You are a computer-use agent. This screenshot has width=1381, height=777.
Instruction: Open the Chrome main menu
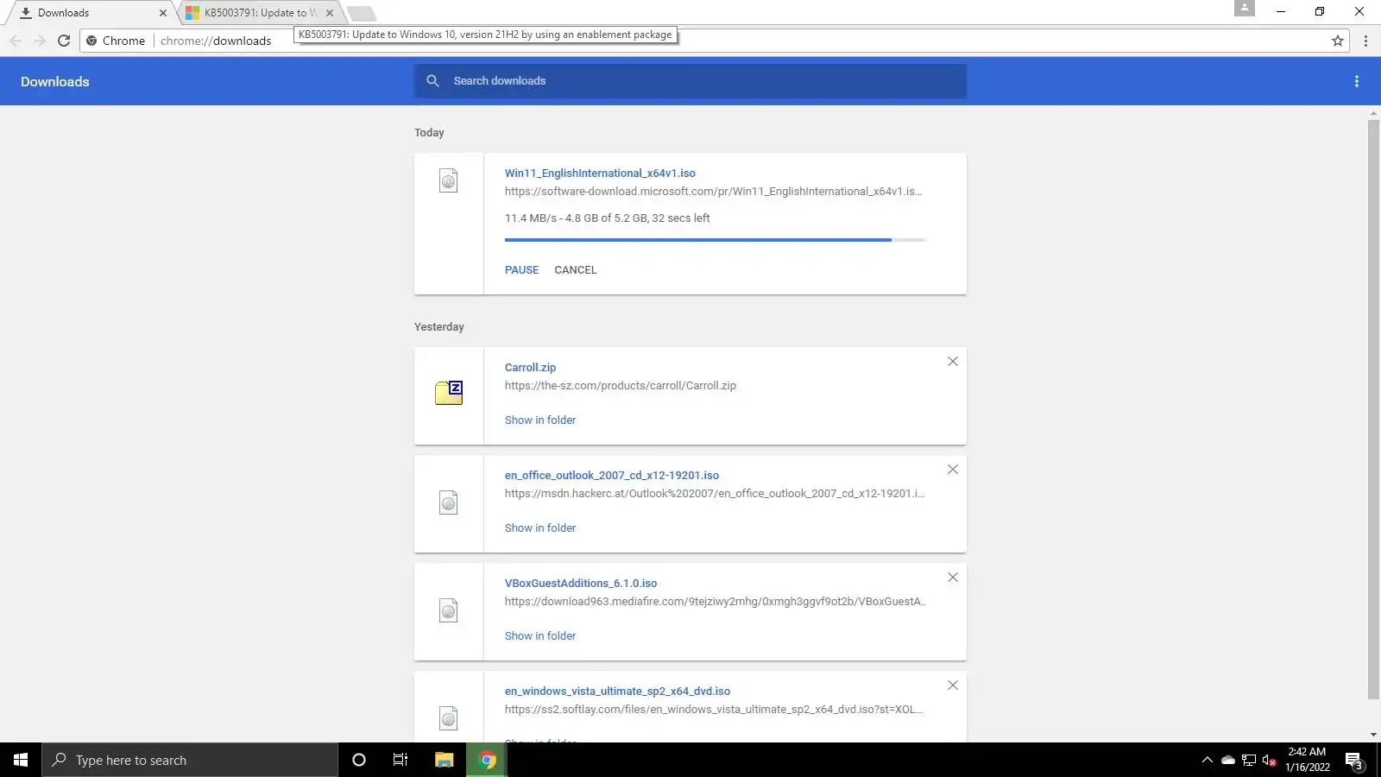pyautogui.click(x=1365, y=41)
